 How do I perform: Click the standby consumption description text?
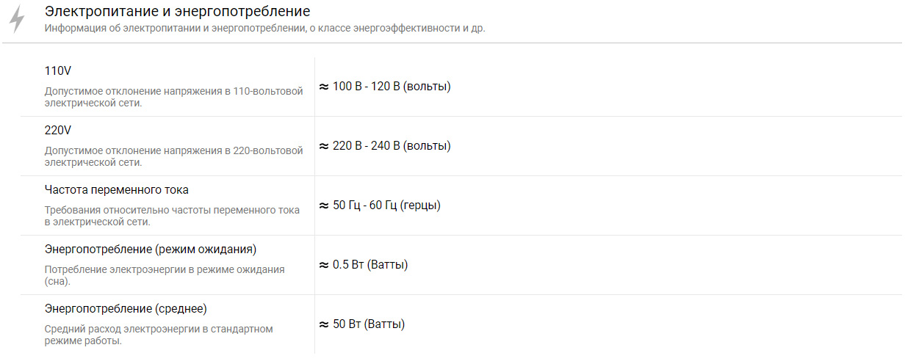click(x=165, y=275)
